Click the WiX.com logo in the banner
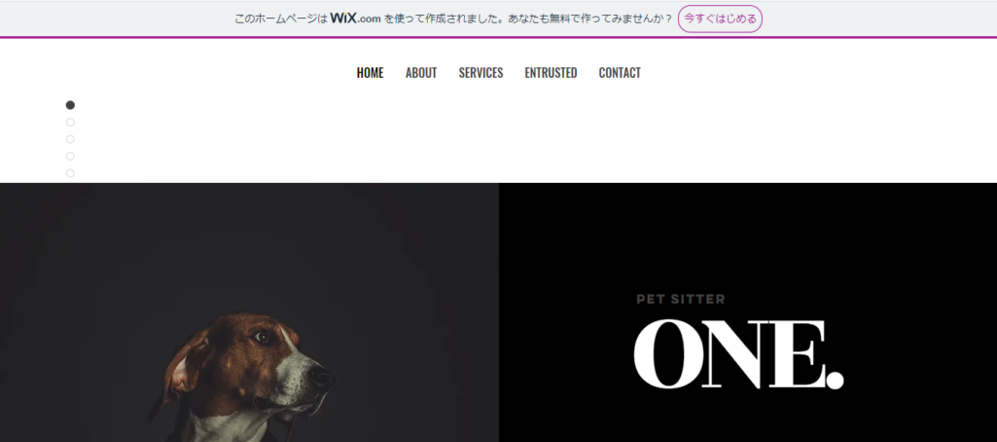 [355, 18]
